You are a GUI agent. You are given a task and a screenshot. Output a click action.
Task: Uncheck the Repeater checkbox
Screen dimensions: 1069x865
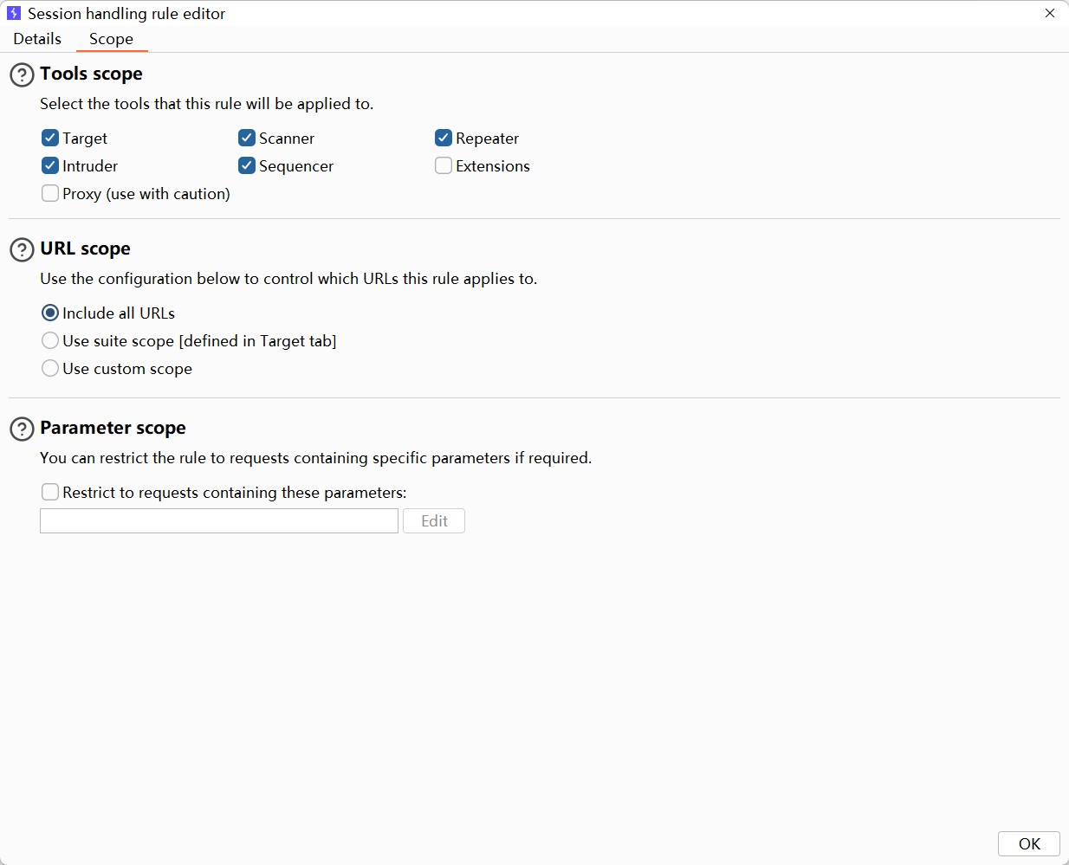coord(444,139)
